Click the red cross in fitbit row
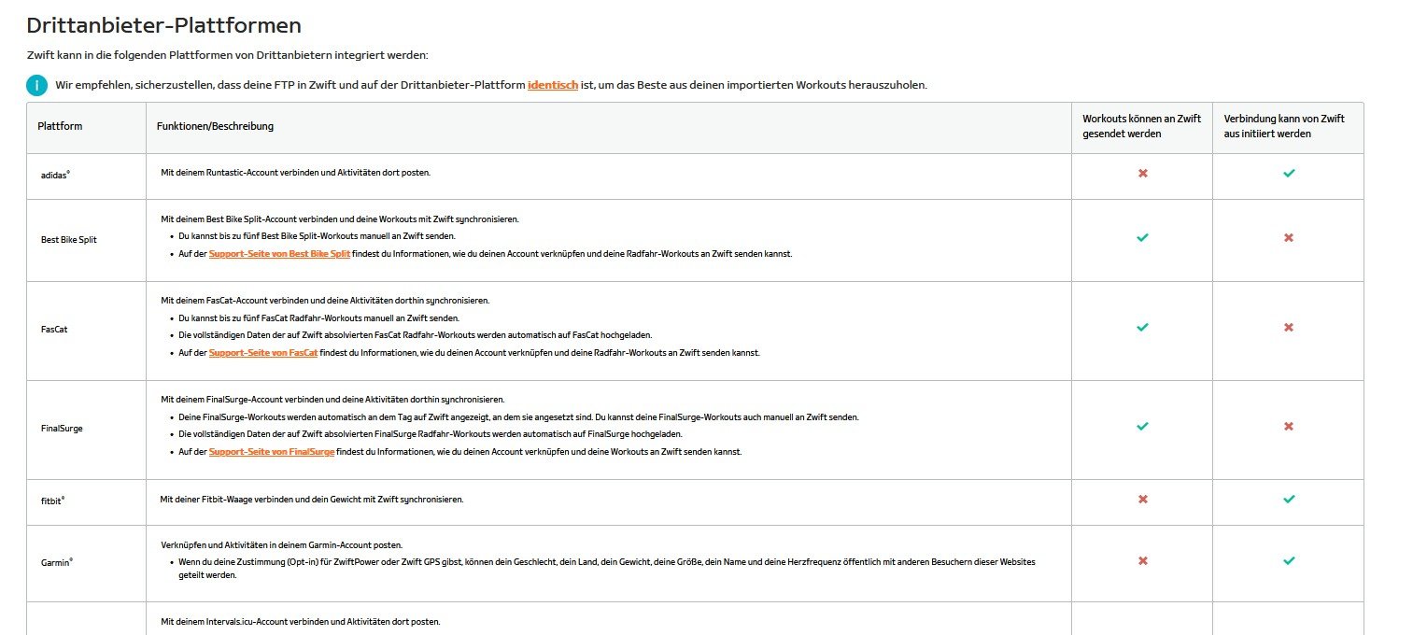 tap(1142, 500)
